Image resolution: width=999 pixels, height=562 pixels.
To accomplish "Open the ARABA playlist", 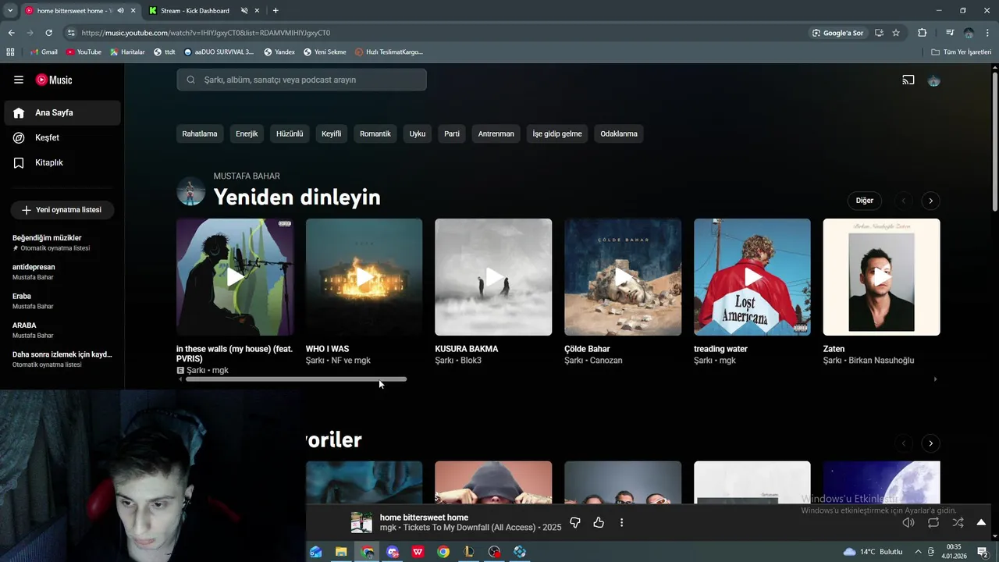I will pos(61,329).
